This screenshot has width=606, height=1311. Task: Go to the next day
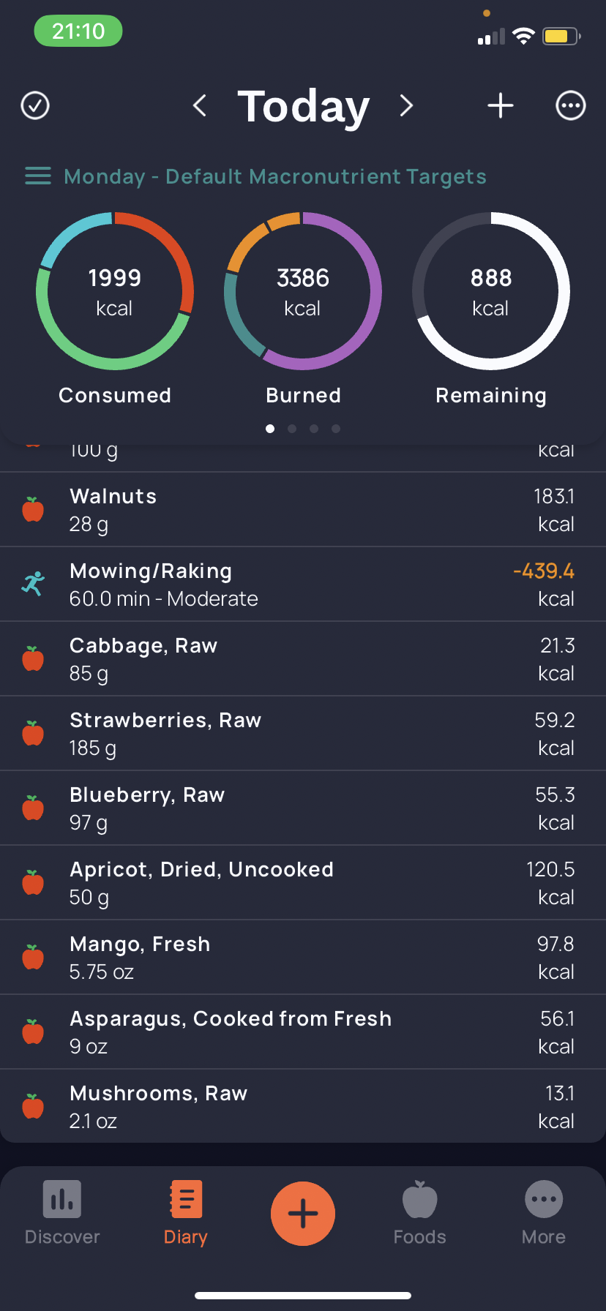pyautogui.click(x=406, y=105)
